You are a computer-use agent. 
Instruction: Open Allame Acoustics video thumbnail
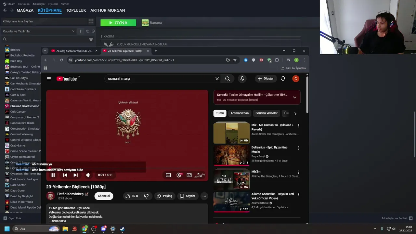click(231, 202)
